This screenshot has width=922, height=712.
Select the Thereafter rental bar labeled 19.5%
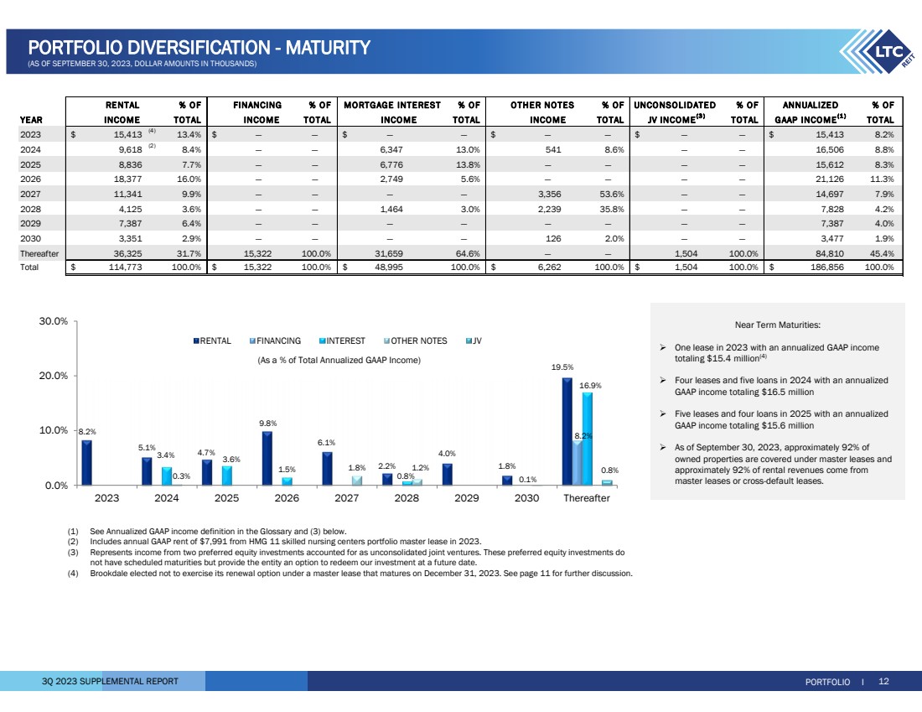tap(567, 432)
